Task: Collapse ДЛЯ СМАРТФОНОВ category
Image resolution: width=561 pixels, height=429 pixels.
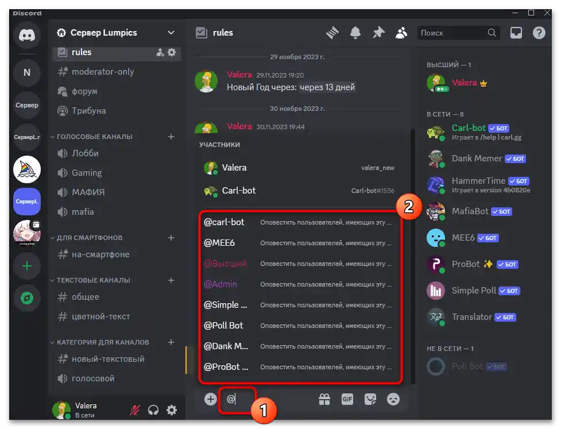Action: (87, 238)
